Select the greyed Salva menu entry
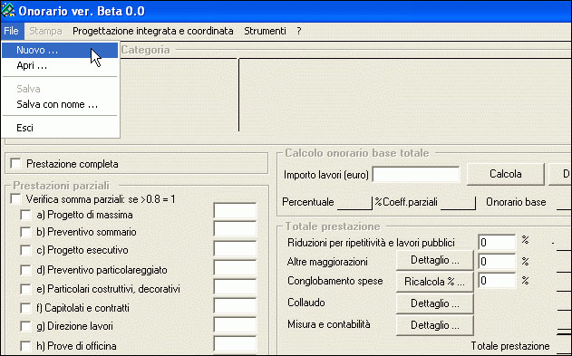This screenshot has height=356, width=572. click(60, 89)
